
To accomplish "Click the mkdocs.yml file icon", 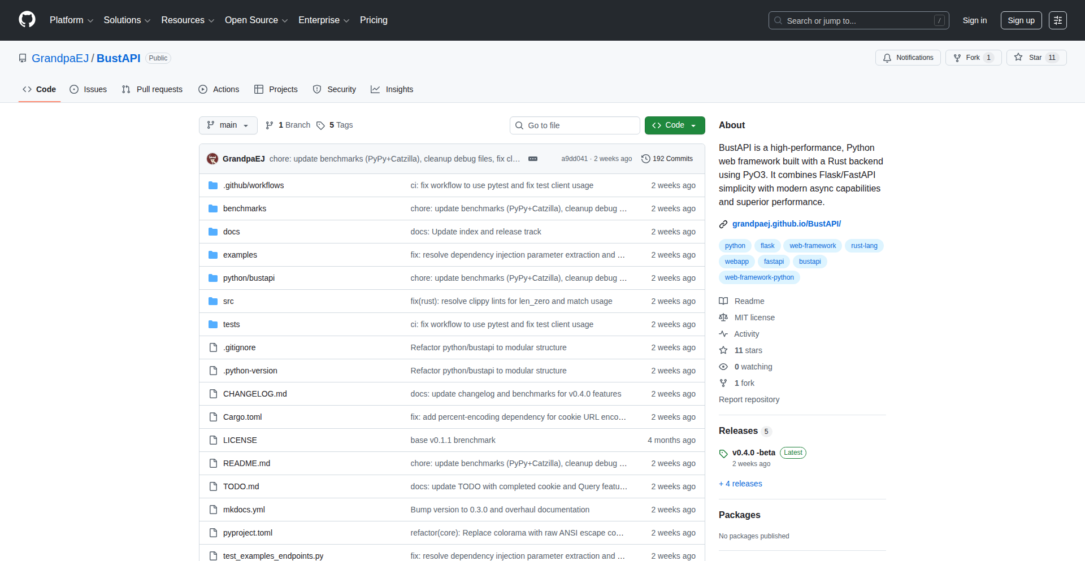I will (213, 510).
